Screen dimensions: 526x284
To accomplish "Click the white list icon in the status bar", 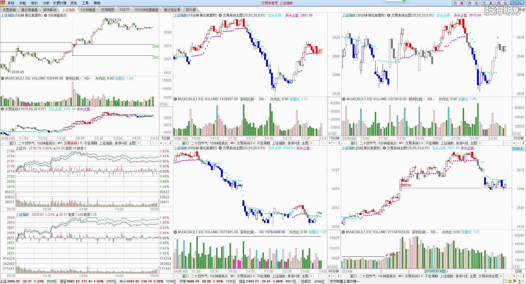I will pos(505,281).
